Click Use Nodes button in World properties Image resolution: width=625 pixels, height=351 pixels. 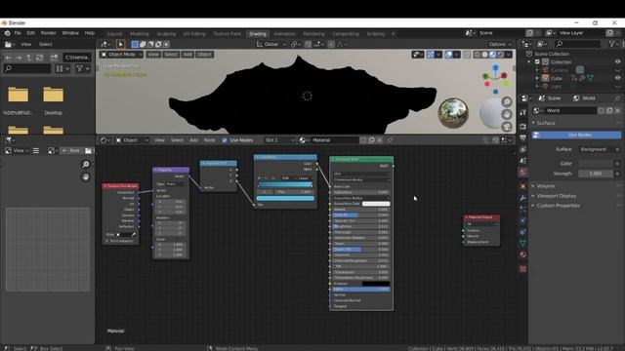577,135
